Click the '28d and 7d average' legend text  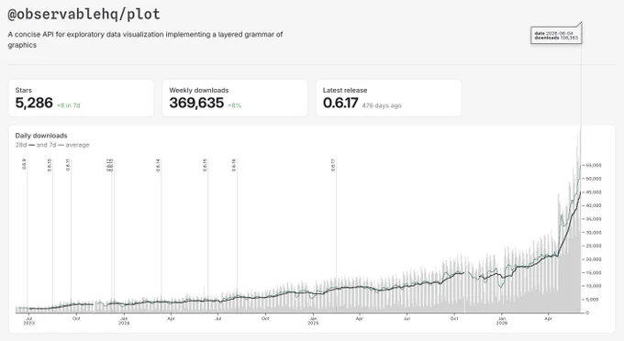tap(52, 145)
